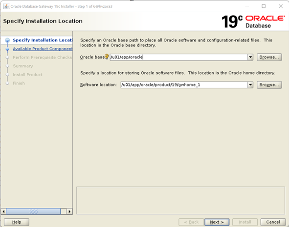The width and height of the screenshot is (289, 227).
Task: Browse for the Oracle base directory
Action: coord(269,57)
